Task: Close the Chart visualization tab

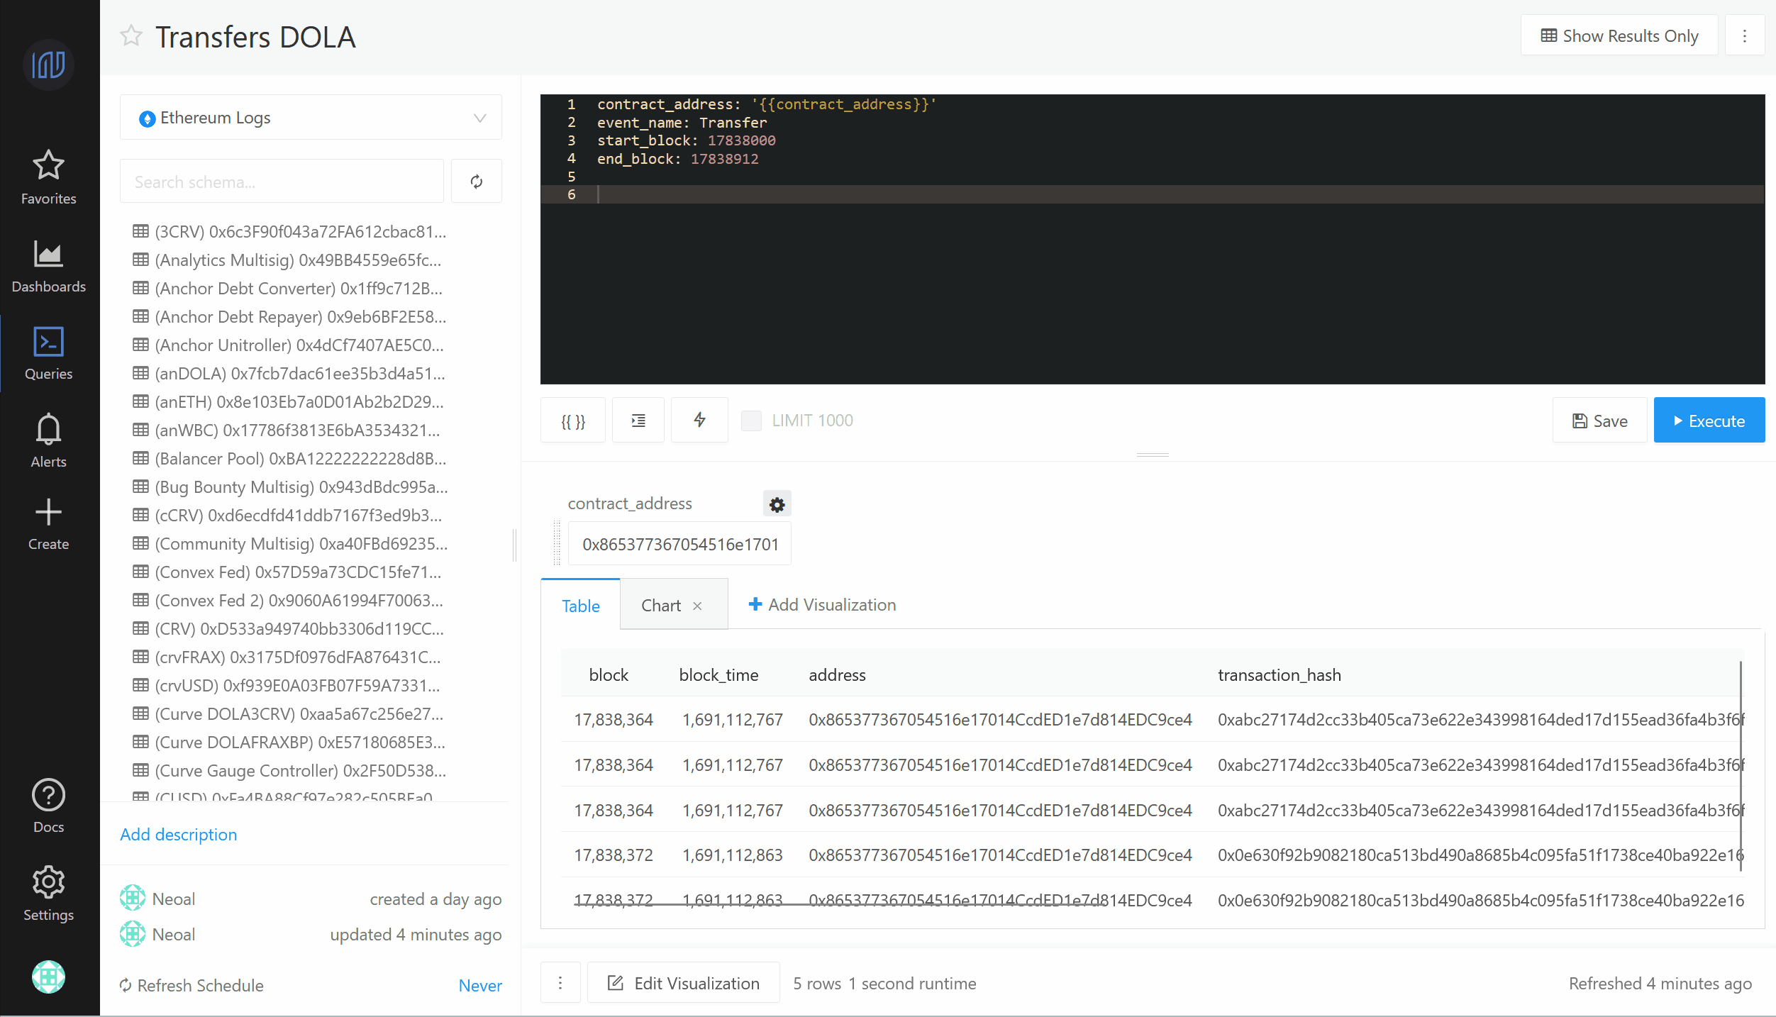Action: click(x=697, y=606)
